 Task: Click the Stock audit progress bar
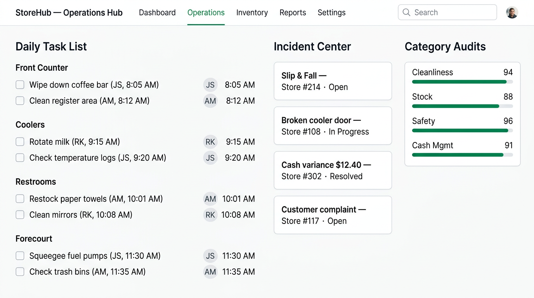point(463,106)
